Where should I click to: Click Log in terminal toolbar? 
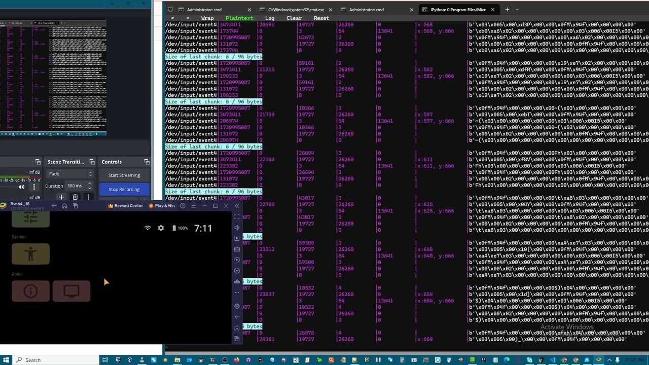(270, 18)
